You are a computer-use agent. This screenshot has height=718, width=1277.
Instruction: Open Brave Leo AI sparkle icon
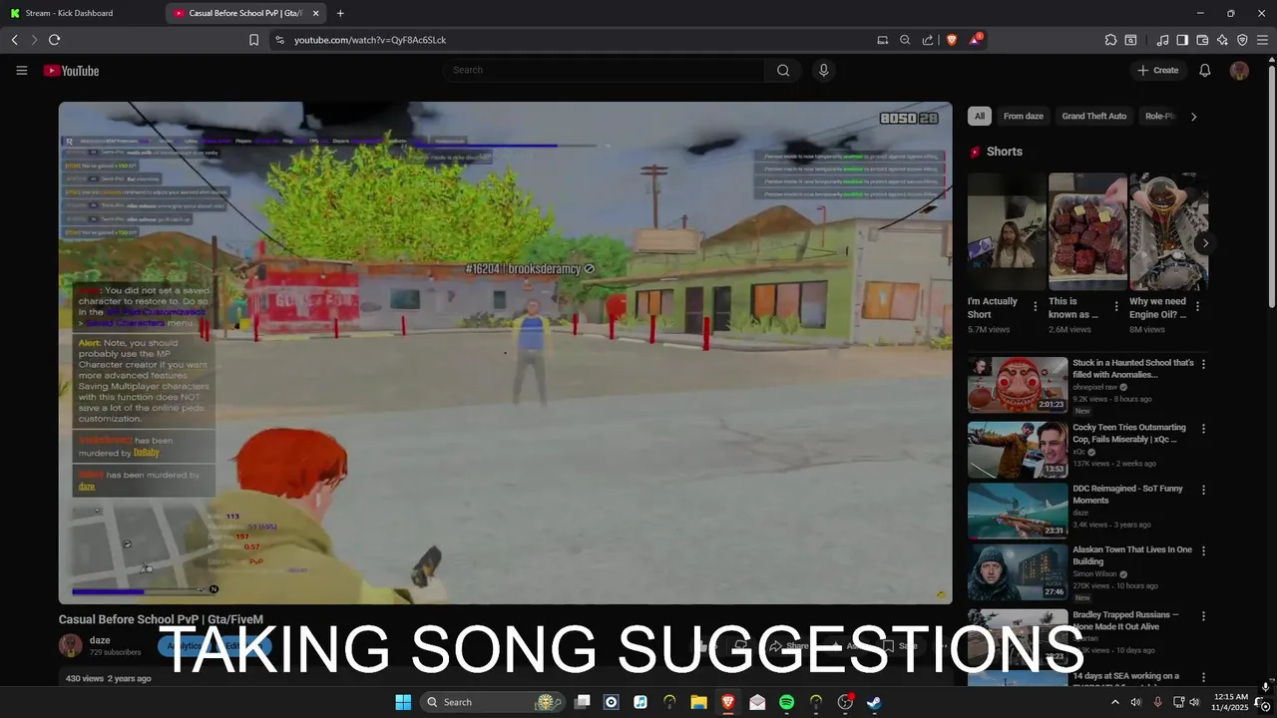[1222, 40]
